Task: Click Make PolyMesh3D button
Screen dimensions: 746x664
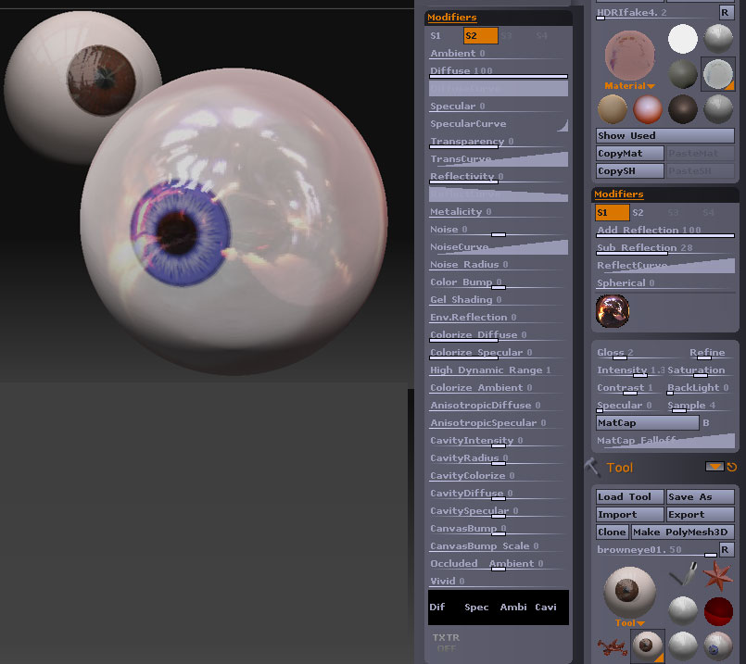Action: click(x=682, y=532)
